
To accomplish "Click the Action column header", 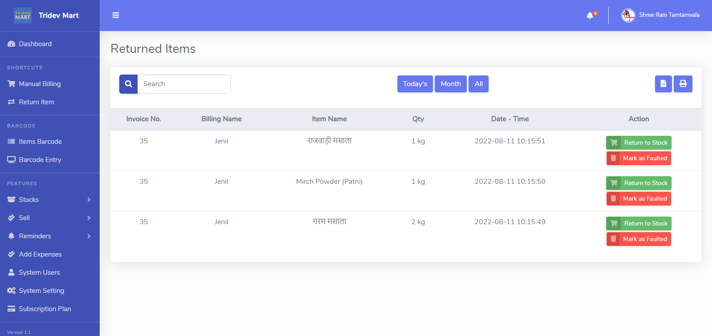I will tap(639, 119).
